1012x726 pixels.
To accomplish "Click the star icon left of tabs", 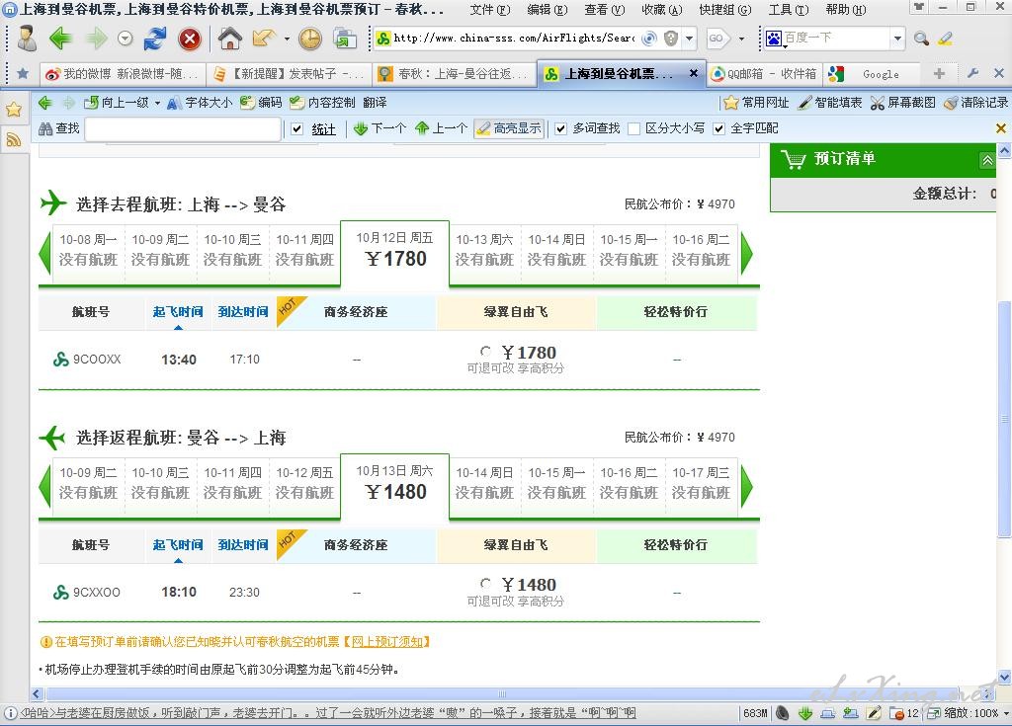I will (x=23, y=73).
